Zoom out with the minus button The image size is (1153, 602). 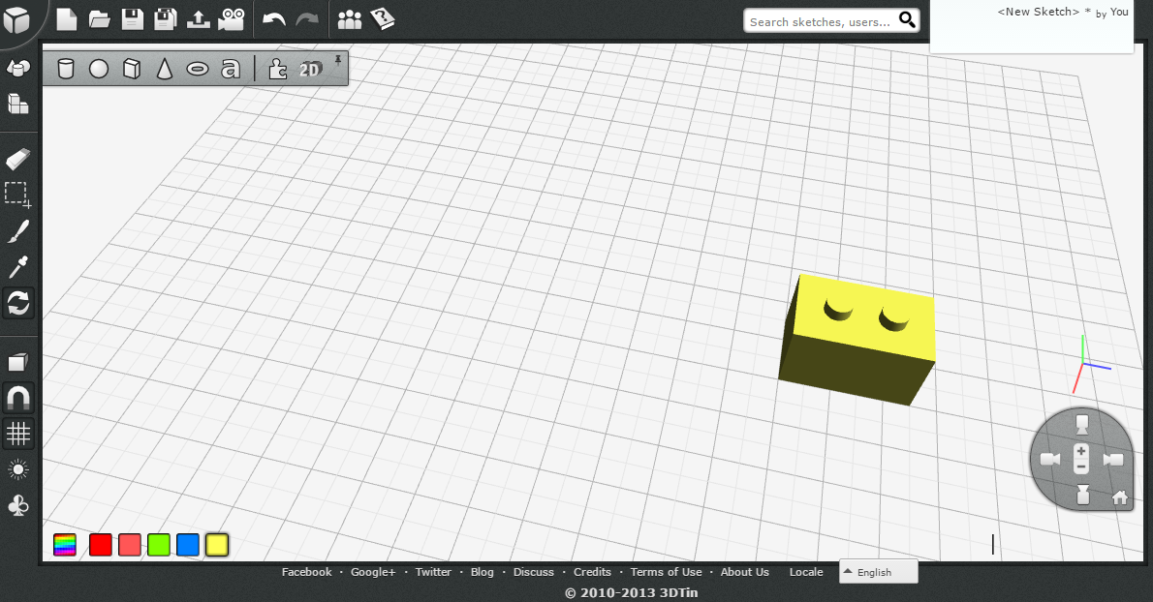pyautogui.click(x=1081, y=467)
